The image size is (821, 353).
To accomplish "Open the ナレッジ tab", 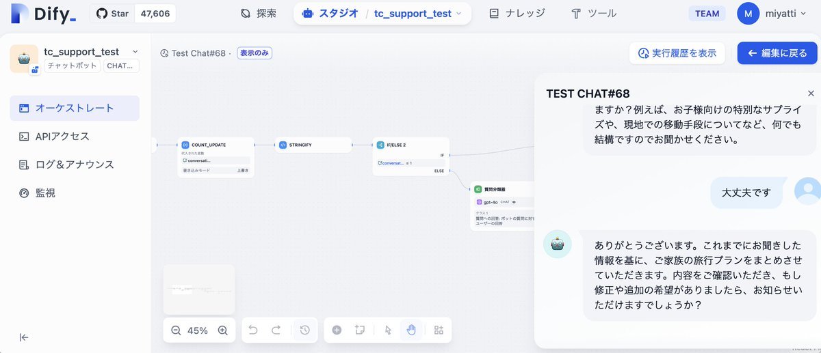I will (x=517, y=14).
